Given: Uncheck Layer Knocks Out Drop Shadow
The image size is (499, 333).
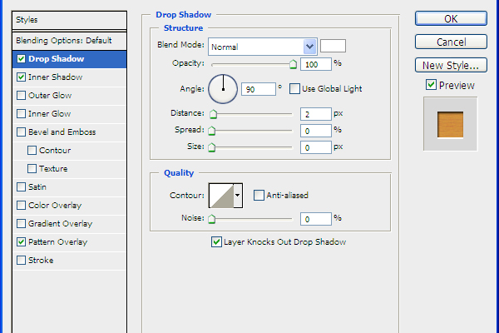Looking at the screenshot, I should (216, 242).
